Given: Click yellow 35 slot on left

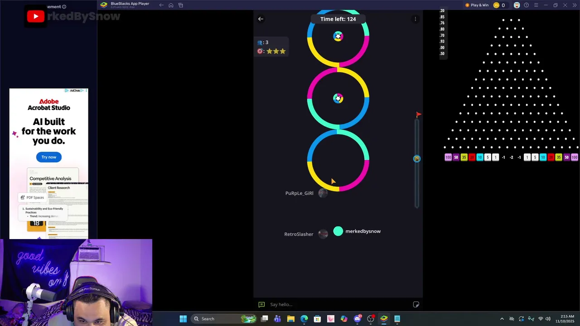Looking at the screenshot, I should [x=464, y=158].
